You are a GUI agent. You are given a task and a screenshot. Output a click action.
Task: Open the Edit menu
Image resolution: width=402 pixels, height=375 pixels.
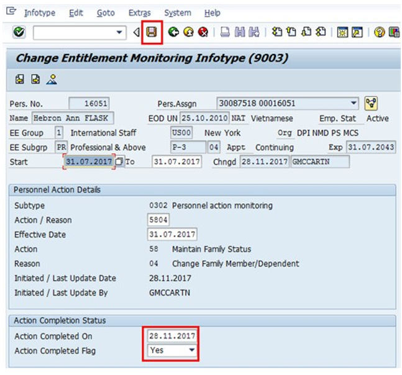pyautogui.click(x=76, y=13)
